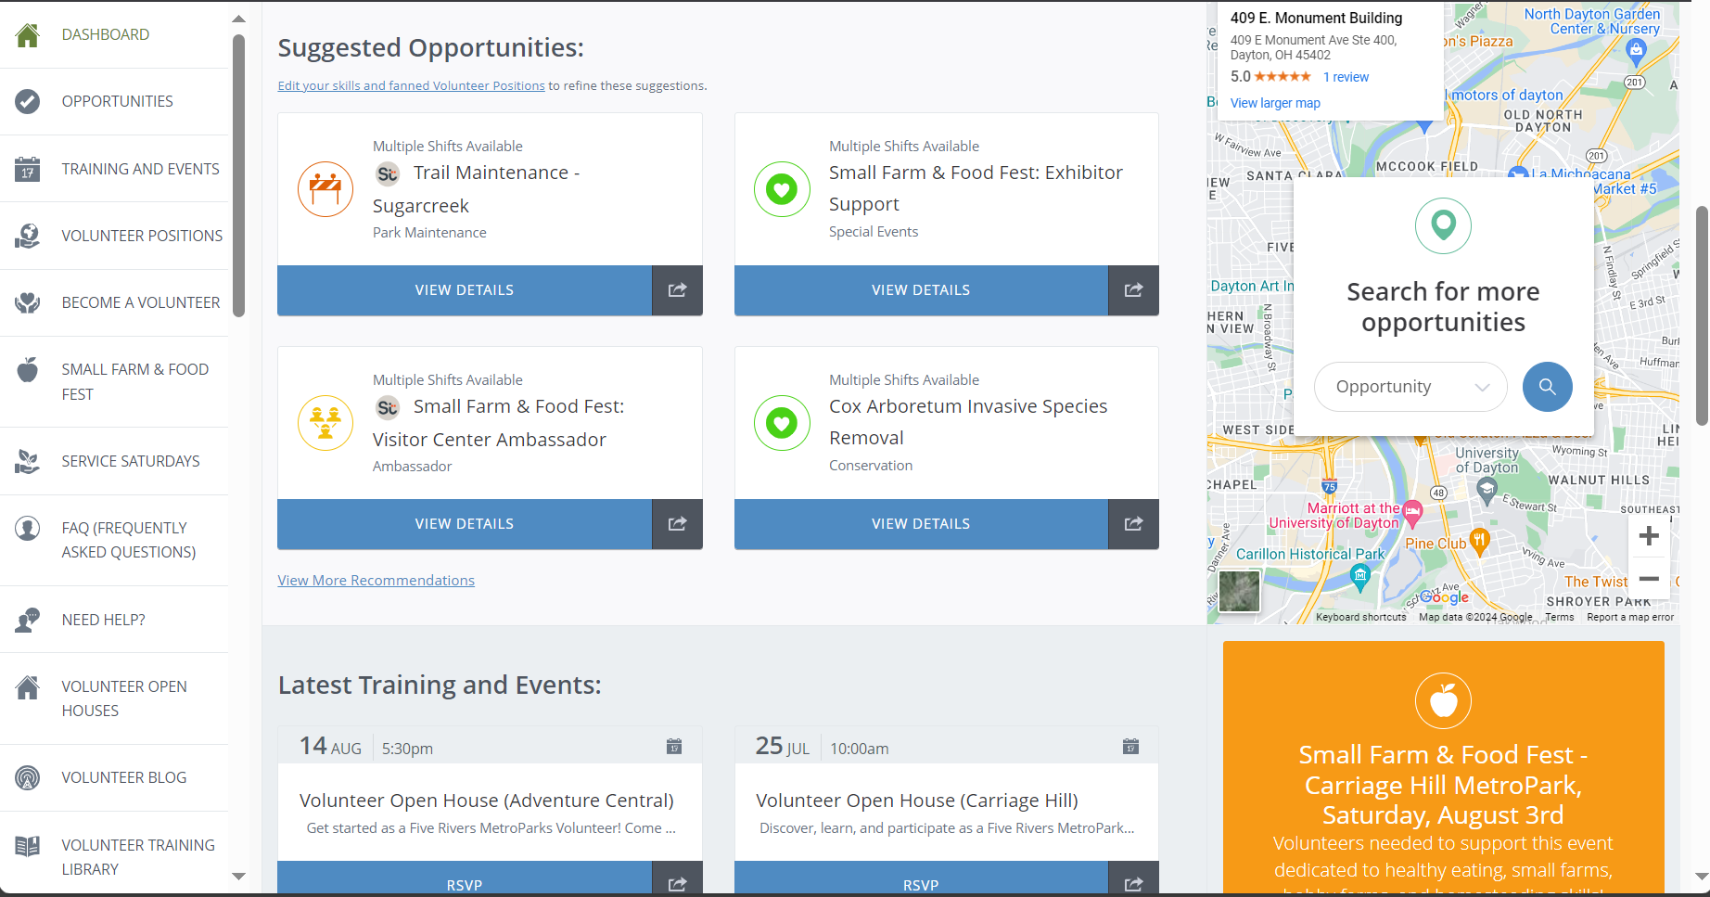Click the blue search magnifier button
Image resolution: width=1710 pixels, height=897 pixels.
(1548, 387)
